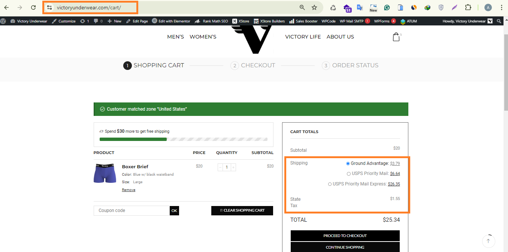Screen dimensions: 508x252
Task: Open the recycle arrows extension
Action: coord(333,7)
